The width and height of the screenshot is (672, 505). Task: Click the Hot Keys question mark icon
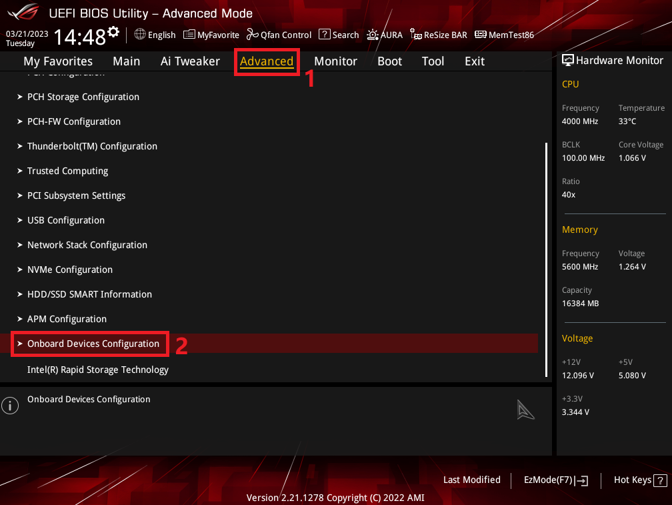coord(660,480)
